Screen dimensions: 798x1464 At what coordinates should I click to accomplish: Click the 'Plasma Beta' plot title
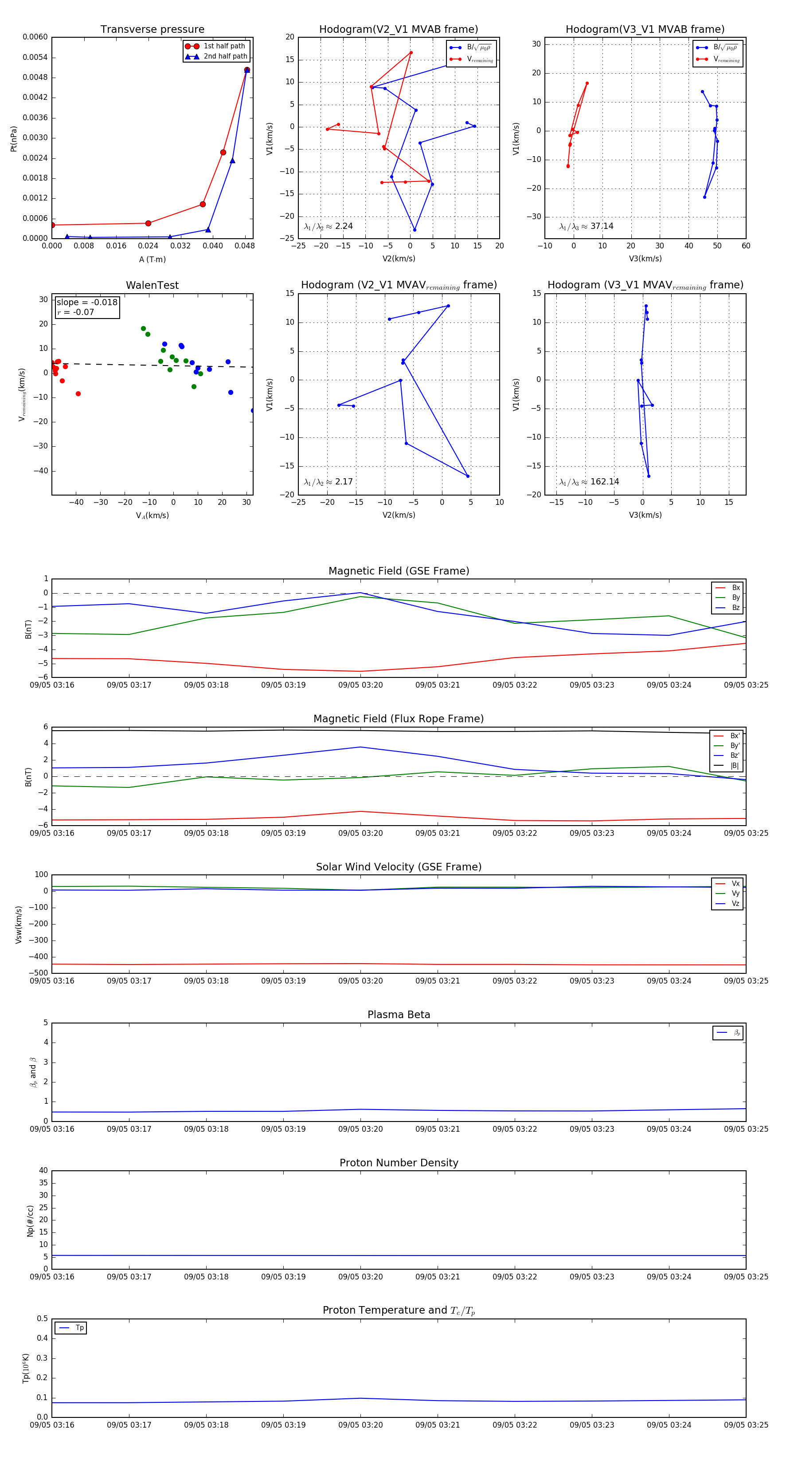[x=398, y=1015]
